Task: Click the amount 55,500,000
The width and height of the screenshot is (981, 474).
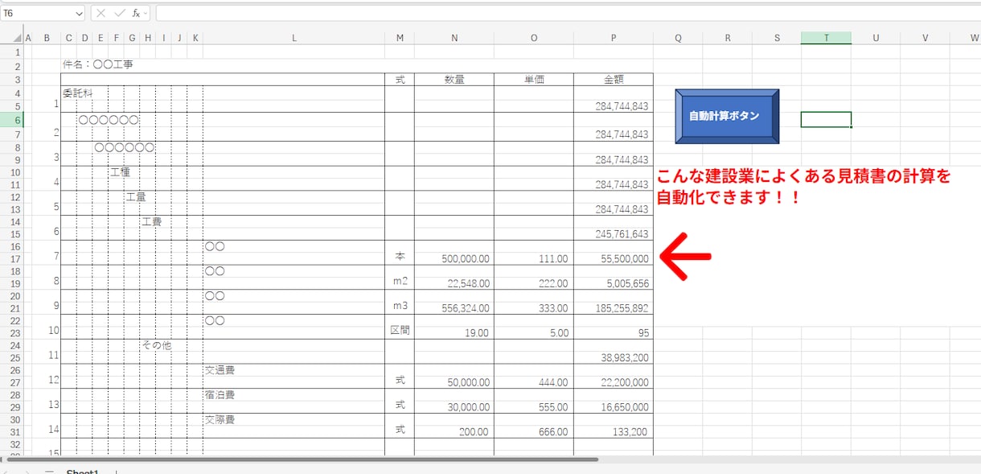Action: [625, 259]
